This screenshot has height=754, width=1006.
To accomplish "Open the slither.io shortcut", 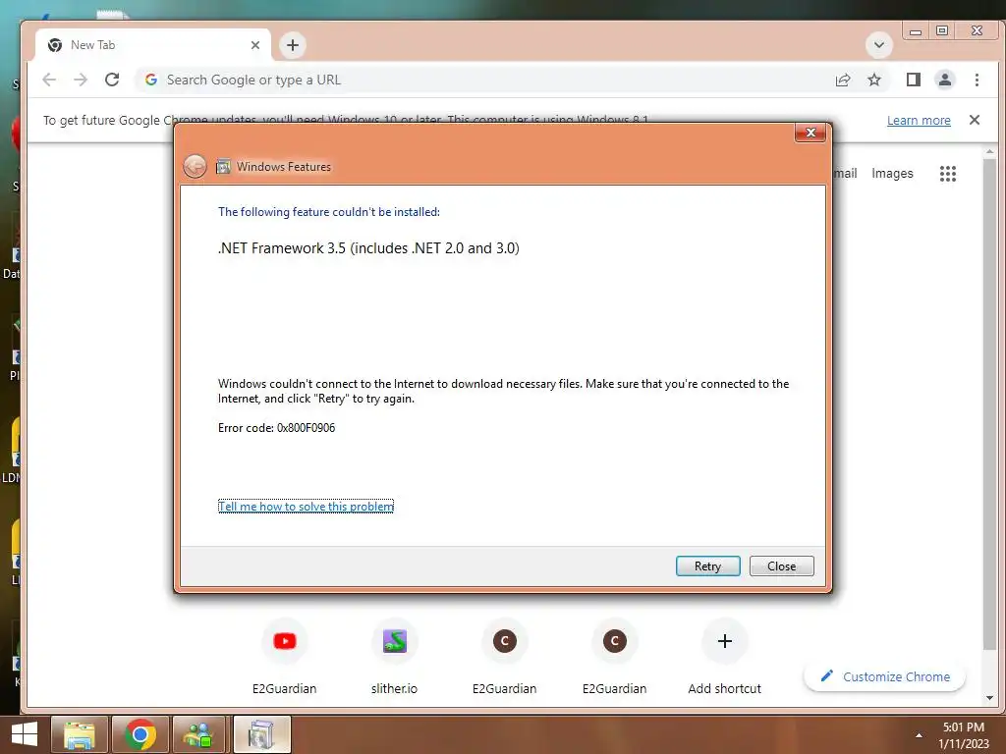I will click(x=394, y=657).
